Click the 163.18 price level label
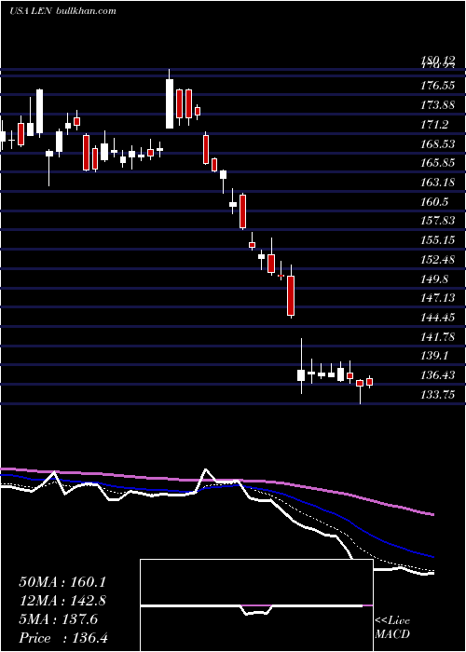466x652 pixels. 438,183
